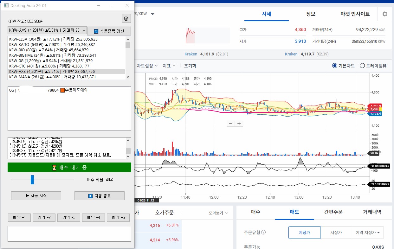Open the KRW-AXS coin selection combo box

pyautogui.click(x=47, y=30)
